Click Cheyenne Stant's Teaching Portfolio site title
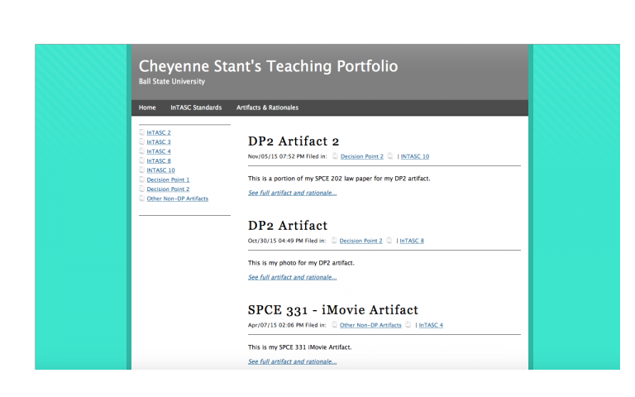Viewport: 635px width, 397px height. pos(268,66)
